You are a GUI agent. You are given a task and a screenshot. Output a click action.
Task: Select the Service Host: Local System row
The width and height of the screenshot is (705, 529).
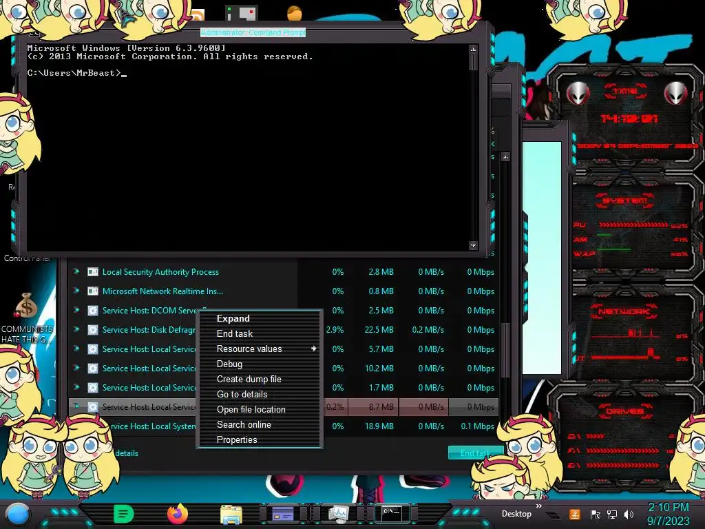pyautogui.click(x=283, y=426)
